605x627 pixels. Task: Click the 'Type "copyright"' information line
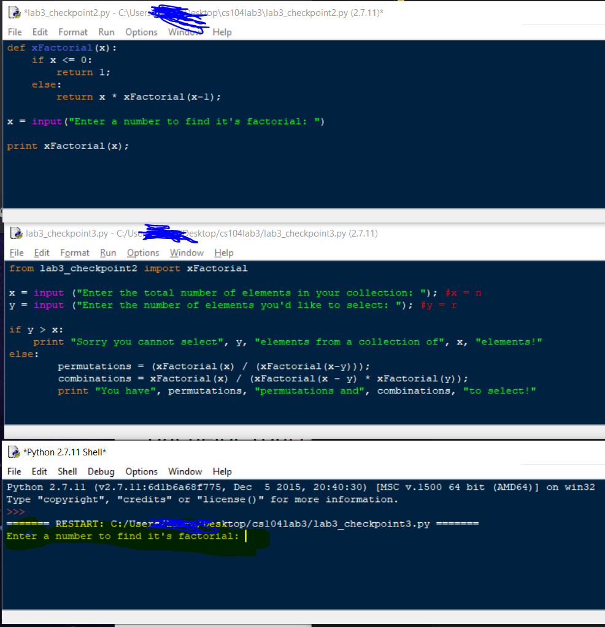202,500
